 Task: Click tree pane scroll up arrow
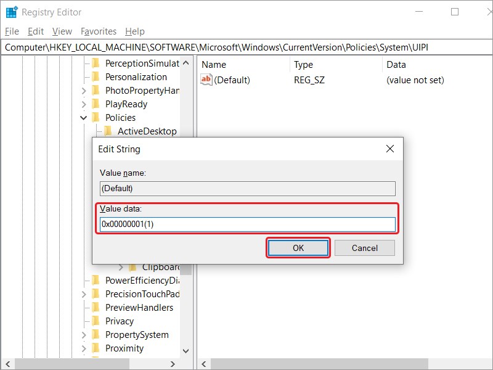coord(186,63)
